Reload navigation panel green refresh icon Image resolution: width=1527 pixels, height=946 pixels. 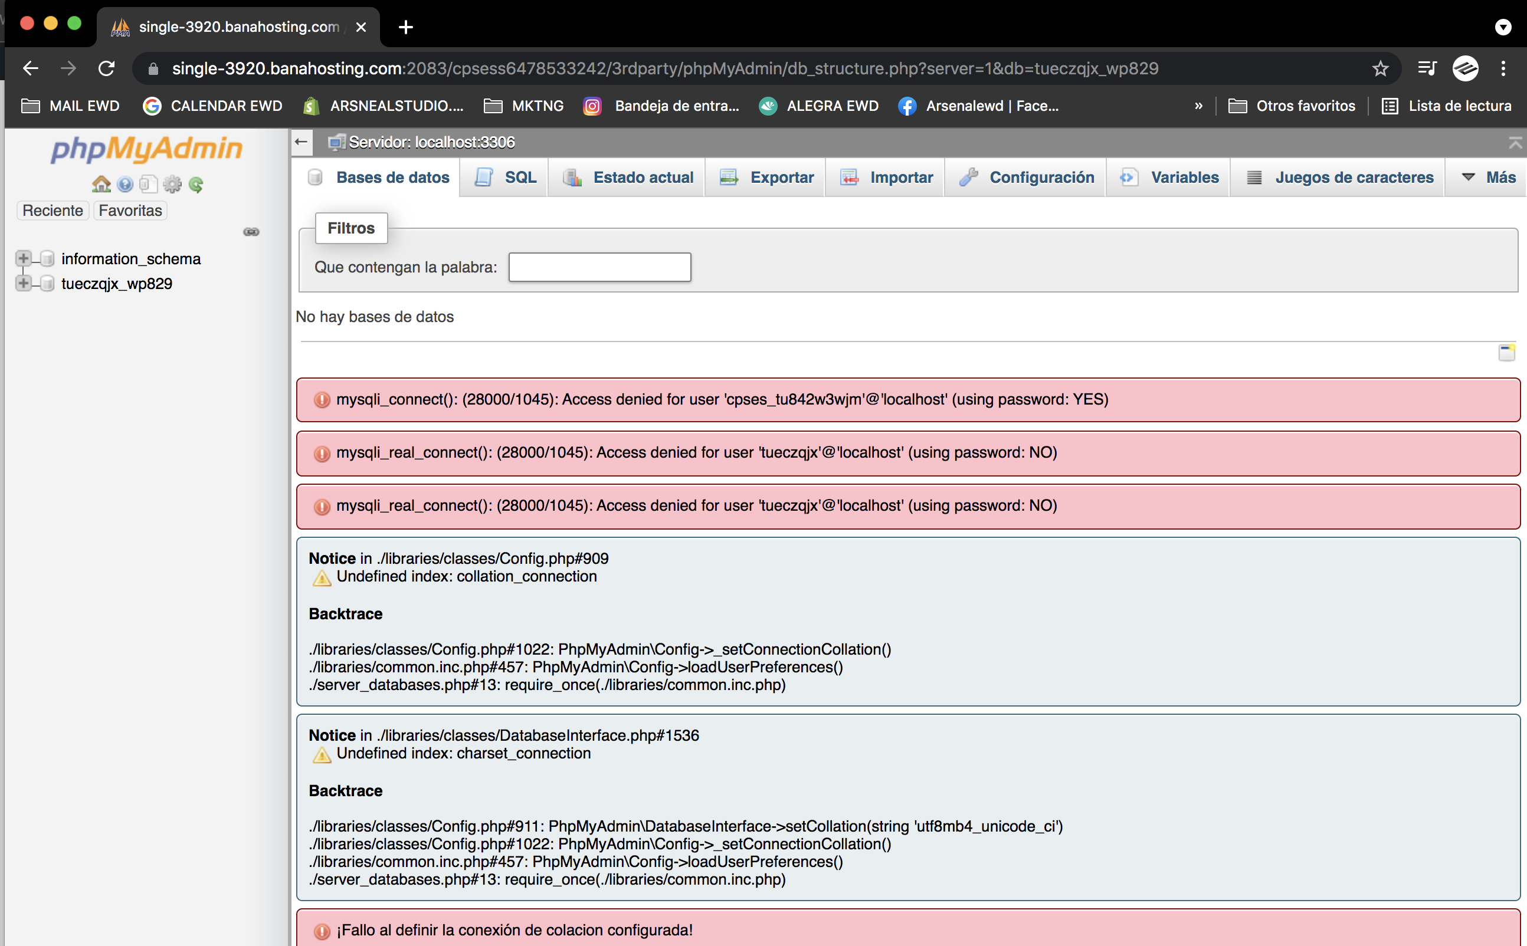(196, 184)
